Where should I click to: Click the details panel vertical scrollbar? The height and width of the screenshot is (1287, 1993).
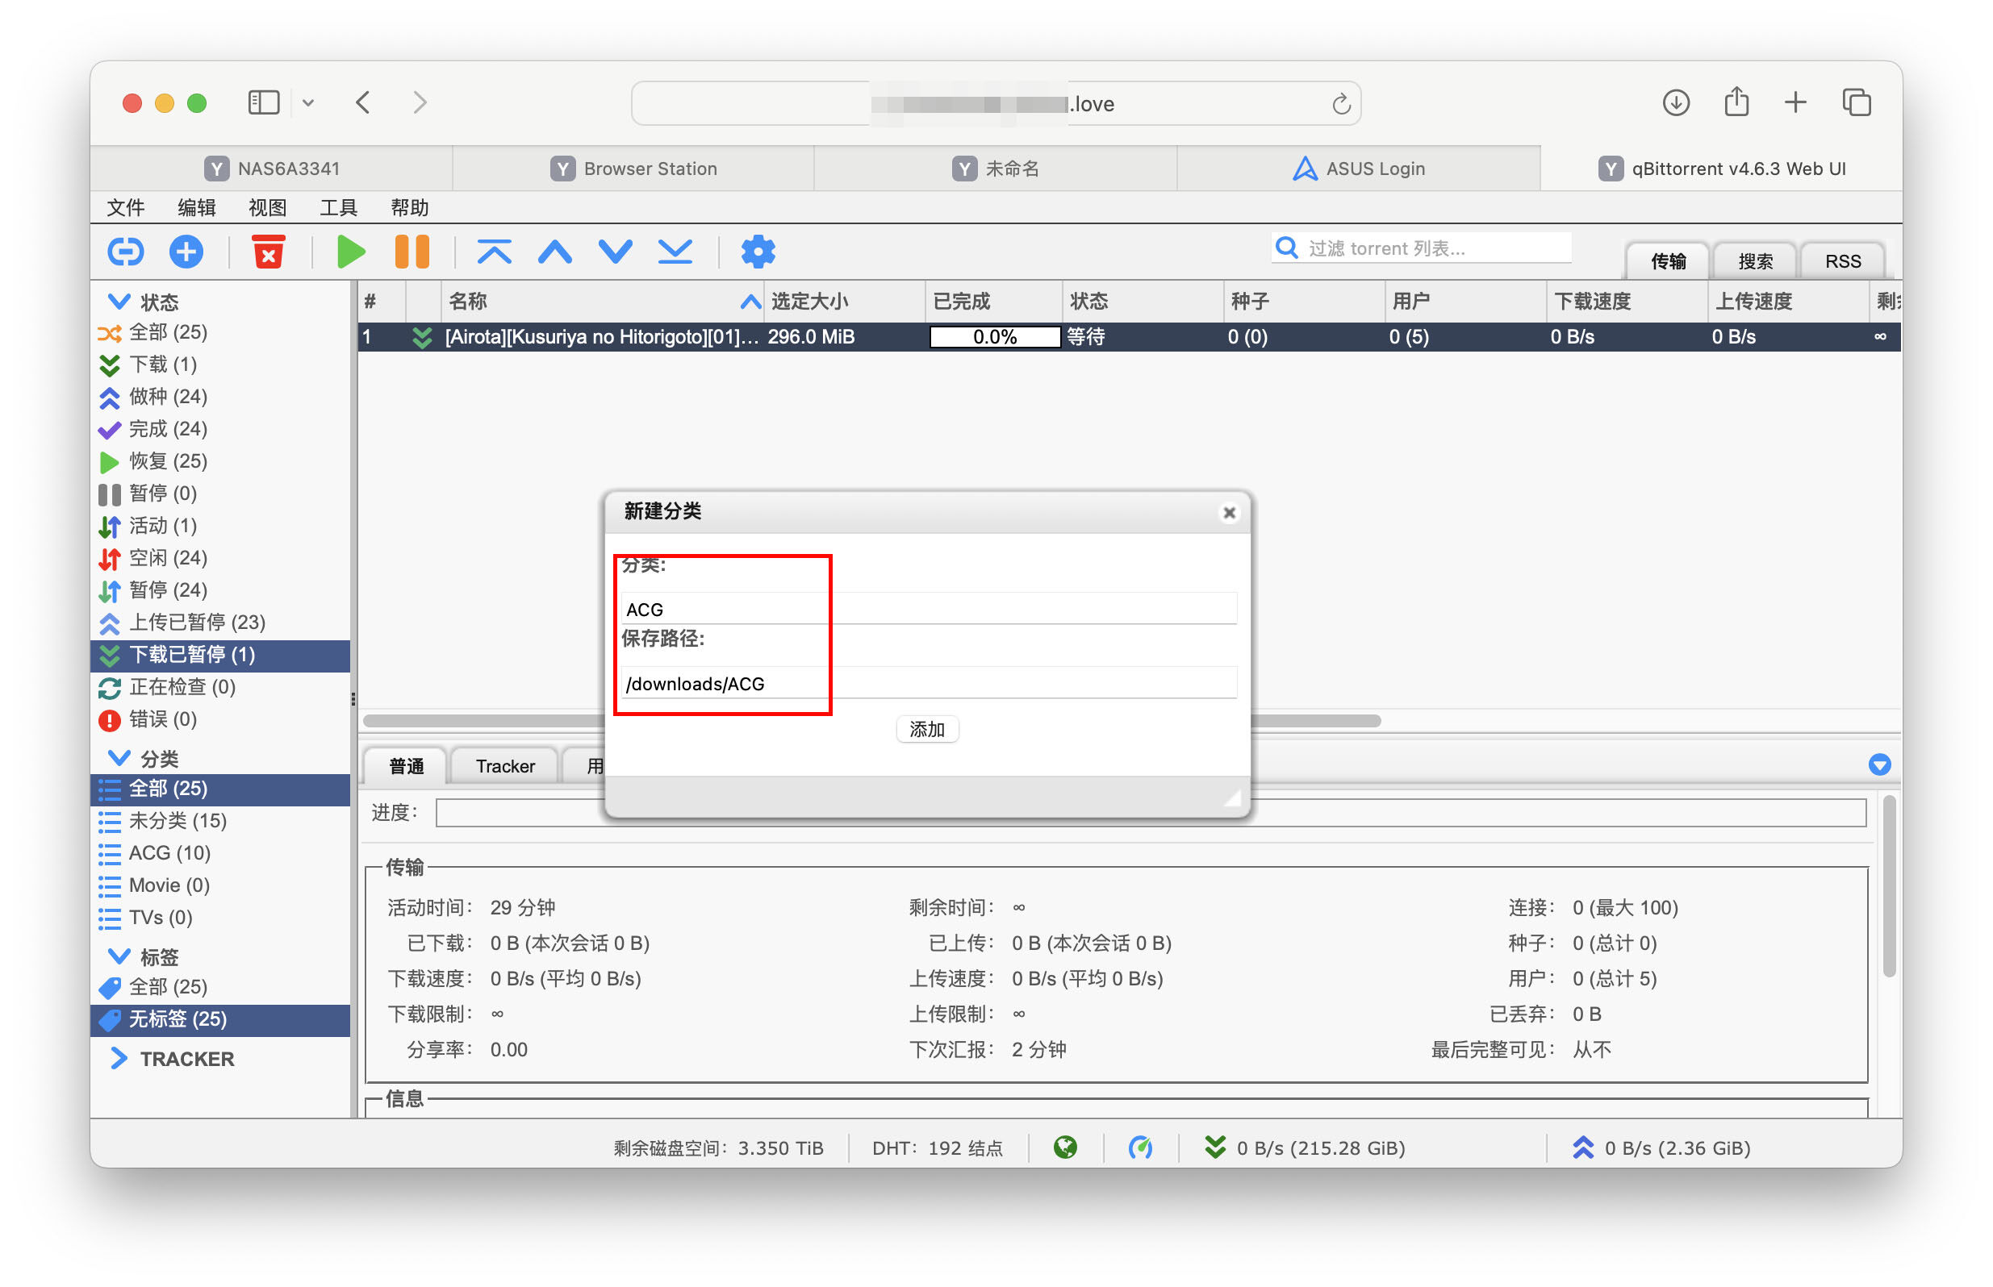point(1888,886)
